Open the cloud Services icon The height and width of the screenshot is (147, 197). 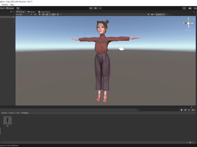coord(190,8)
